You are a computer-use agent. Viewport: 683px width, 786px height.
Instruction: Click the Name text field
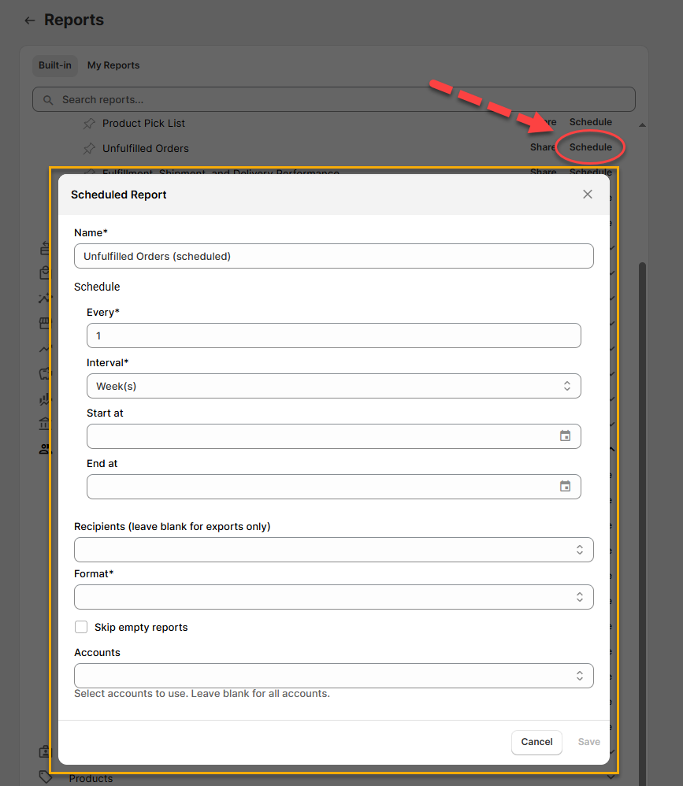pos(333,256)
